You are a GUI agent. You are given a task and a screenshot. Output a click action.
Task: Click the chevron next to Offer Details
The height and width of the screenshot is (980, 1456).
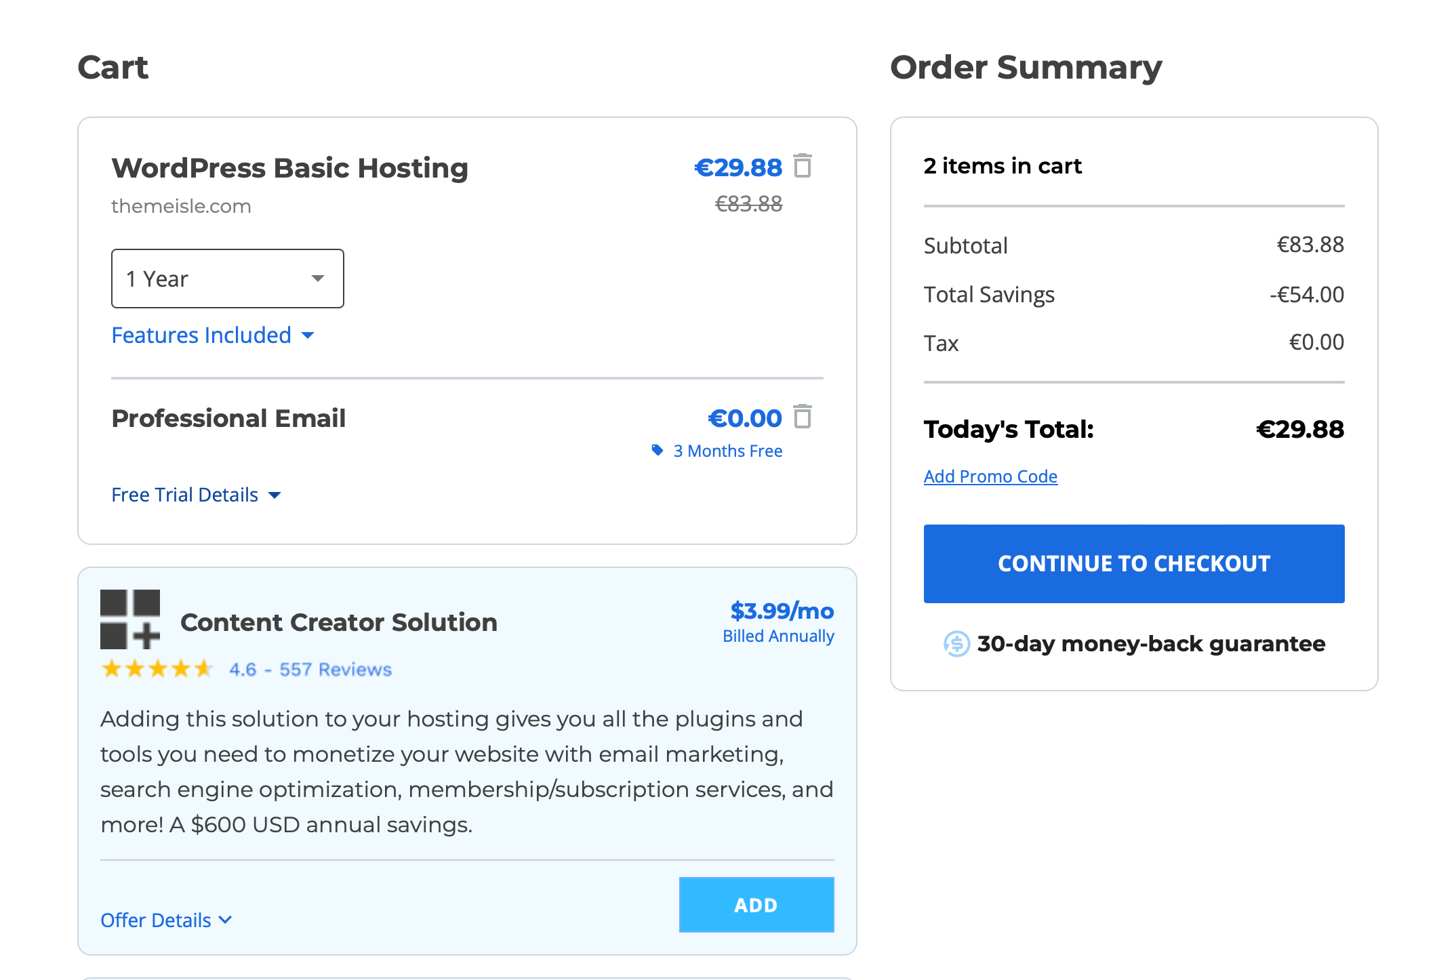(x=226, y=920)
